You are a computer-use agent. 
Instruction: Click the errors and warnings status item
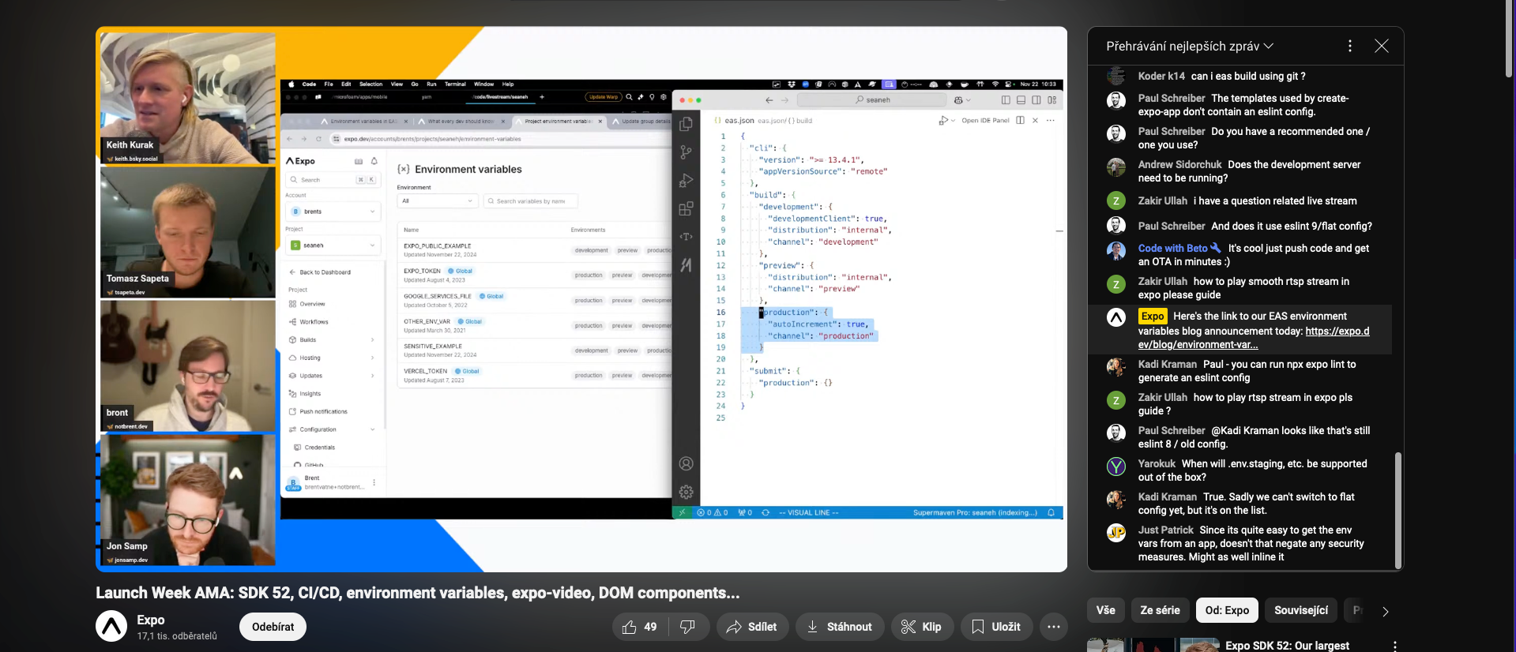pos(713,512)
